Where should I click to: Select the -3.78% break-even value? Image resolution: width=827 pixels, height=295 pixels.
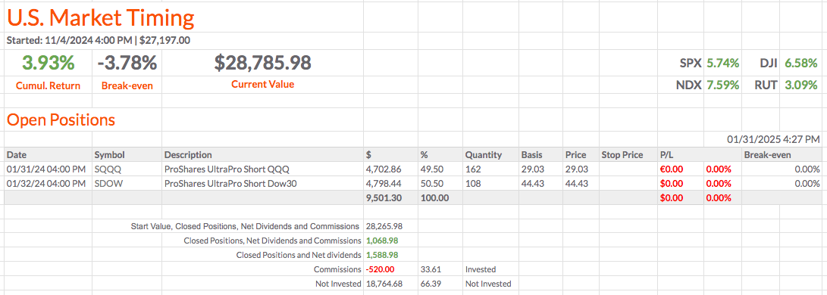[x=127, y=63]
